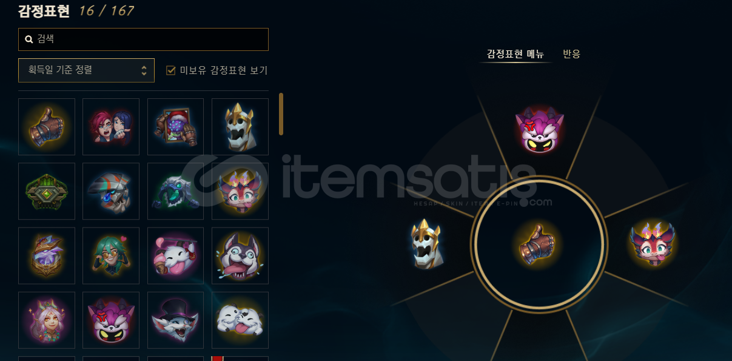
Task: Click the angry purple cat wheel slot on top
Action: click(539, 130)
